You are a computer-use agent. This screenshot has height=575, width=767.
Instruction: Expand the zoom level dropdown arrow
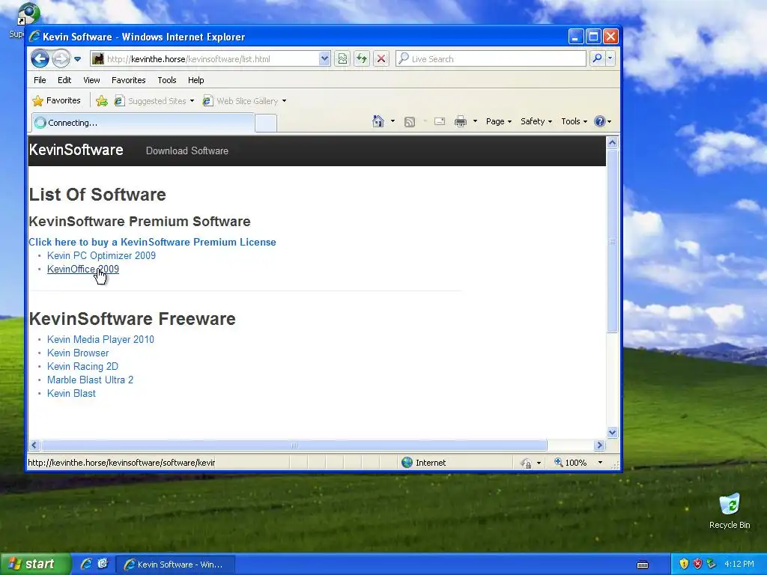pos(600,463)
